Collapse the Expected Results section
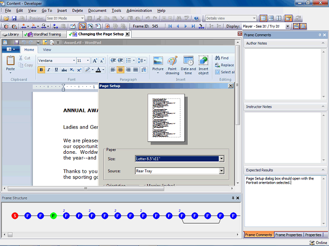The height and width of the screenshot is (246, 329). point(323,170)
